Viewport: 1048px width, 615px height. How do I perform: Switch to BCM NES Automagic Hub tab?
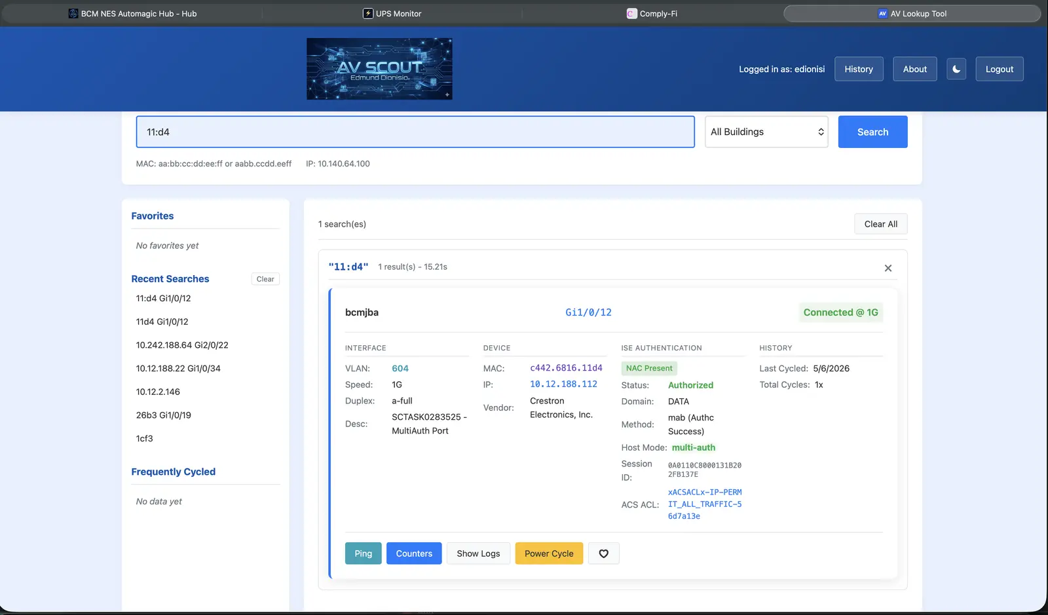pyautogui.click(x=132, y=13)
